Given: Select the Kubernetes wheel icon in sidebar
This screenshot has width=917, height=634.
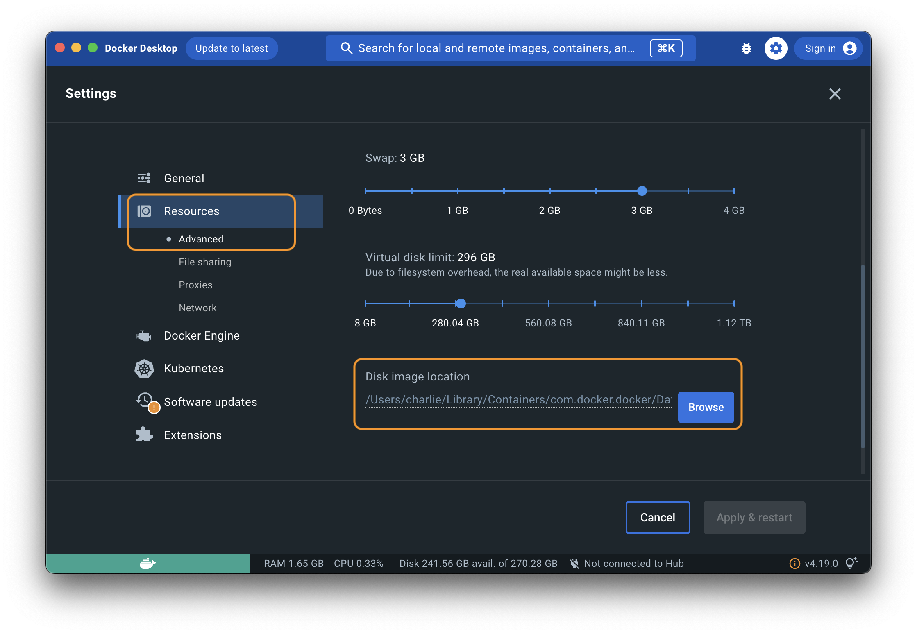Looking at the screenshot, I should [143, 368].
